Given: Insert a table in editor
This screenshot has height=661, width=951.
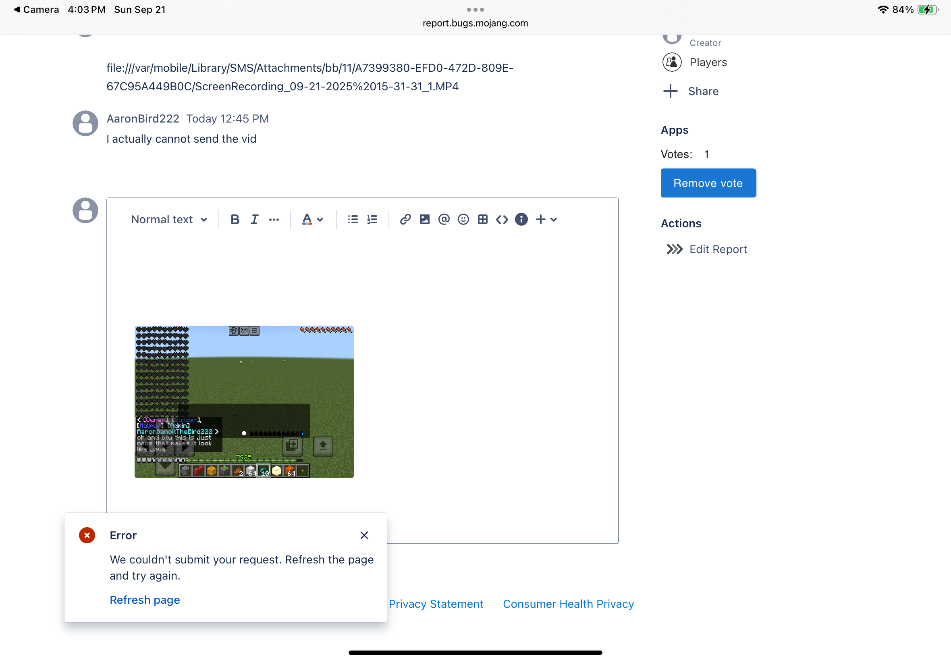Looking at the screenshot, I should click(x=482, y=220).
